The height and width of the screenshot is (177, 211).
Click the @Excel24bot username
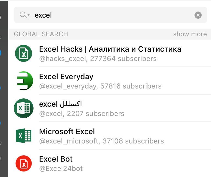61,168
